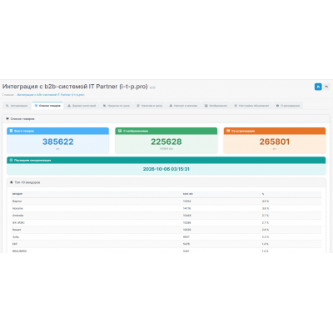The width and height of the screenshot is (333, 333).
Task: Click the cart icon beside Список товаров heading
Action: (x=7, y=119)
